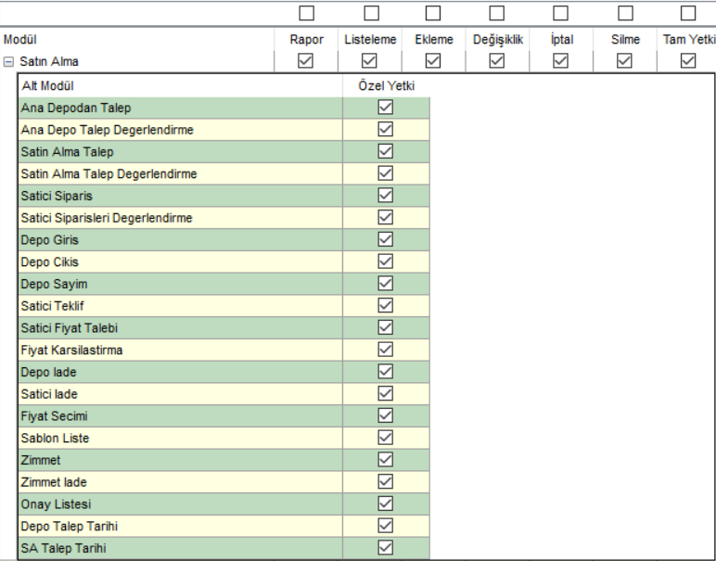716x561 pixels.
Task: Uncheck Özel Yetki for Depo Talep Tarihi
Action: point(386,526)
